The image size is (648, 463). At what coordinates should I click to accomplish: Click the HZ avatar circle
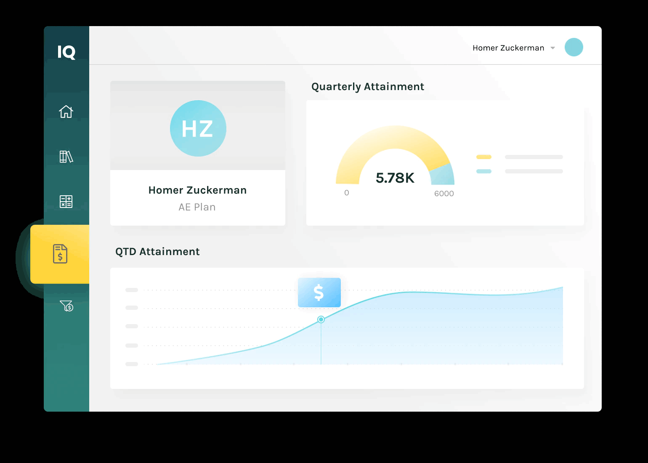tap(198, 128)
